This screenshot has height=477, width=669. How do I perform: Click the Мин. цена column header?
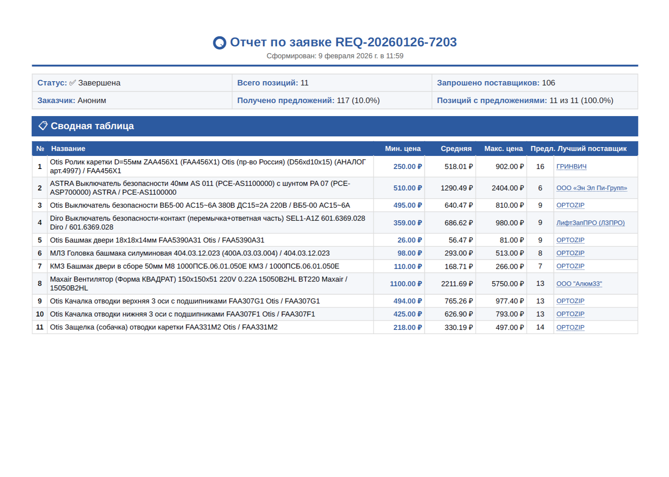pyautogui.click(x=402, y=149)
